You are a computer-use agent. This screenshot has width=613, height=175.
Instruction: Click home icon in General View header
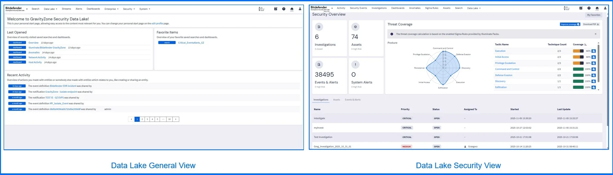pos(292,9)
